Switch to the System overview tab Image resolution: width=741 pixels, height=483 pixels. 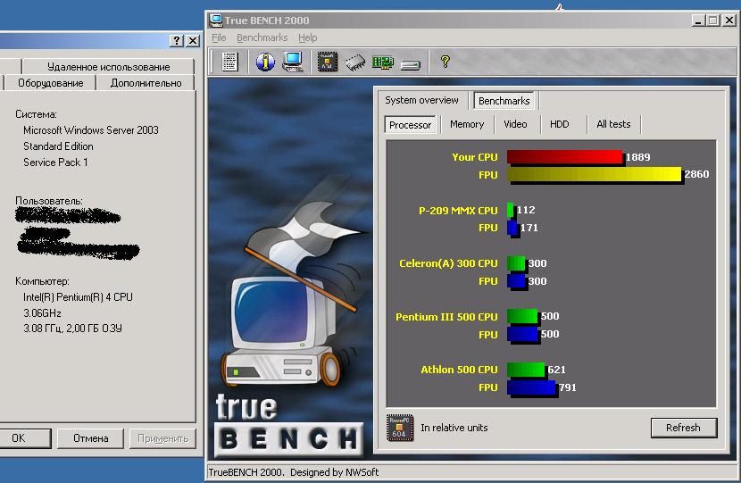click(421, 100)
